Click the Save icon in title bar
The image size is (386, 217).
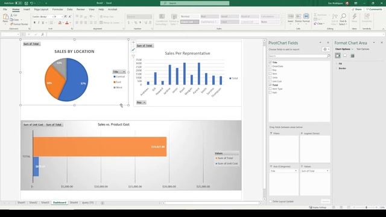point(26,3)
